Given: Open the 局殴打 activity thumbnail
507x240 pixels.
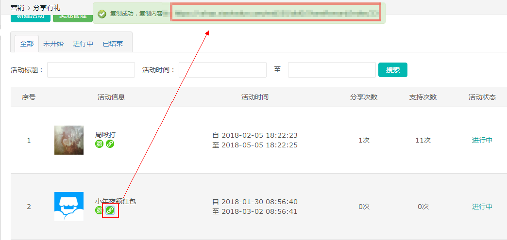Looking at the screenshot, I should click(68, 140).
